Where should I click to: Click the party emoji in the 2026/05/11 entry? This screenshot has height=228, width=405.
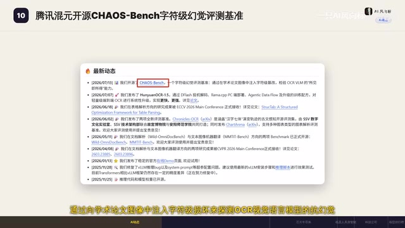(x=116, y=137)
